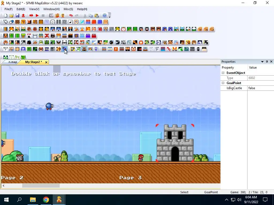The width and height of the screenshot is (274, 205).
Task: Select the LOOP flag icon
Action: (x=157, y=49)
